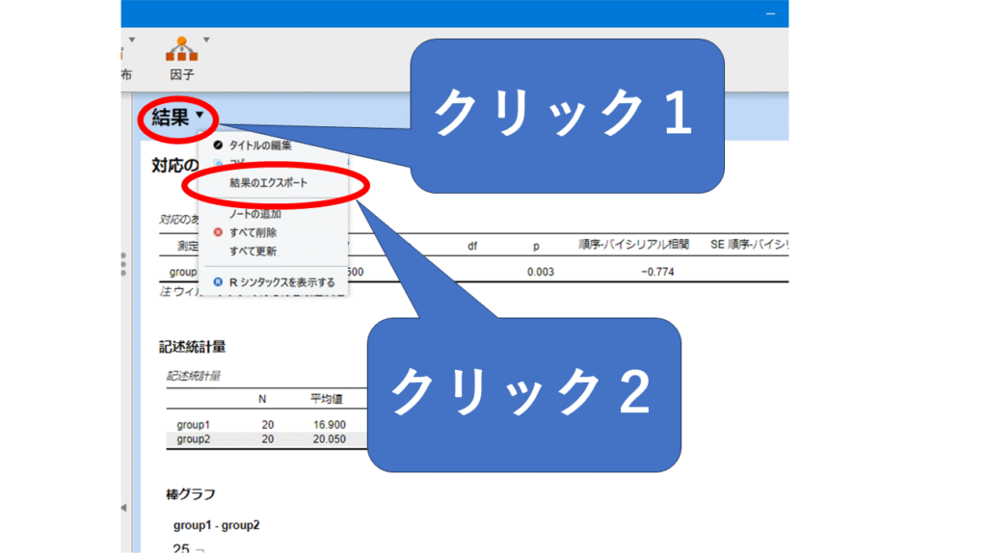Click the left-pointing collapse arrow at bottom left
The width and height of the screenshot is (987, 555).
point(123,508)
